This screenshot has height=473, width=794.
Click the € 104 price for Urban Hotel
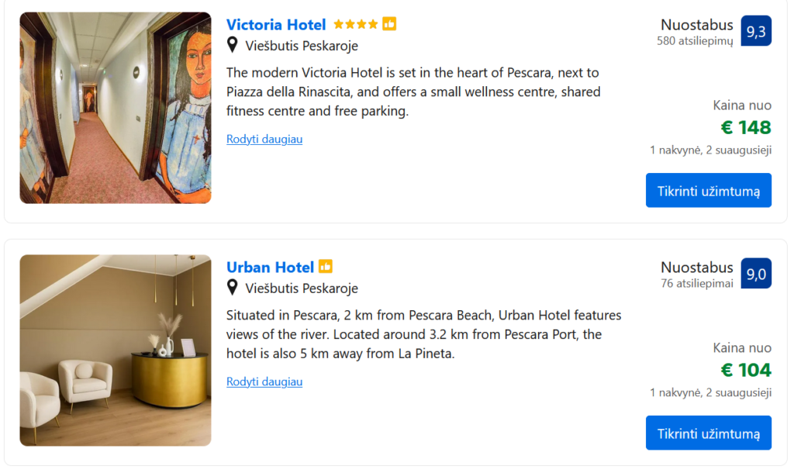[746, 370]
